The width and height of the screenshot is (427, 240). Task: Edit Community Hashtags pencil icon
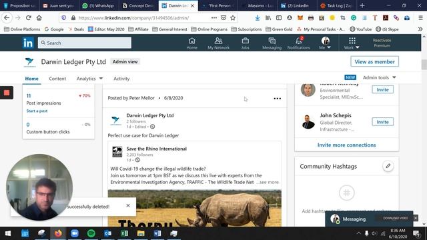388,166
